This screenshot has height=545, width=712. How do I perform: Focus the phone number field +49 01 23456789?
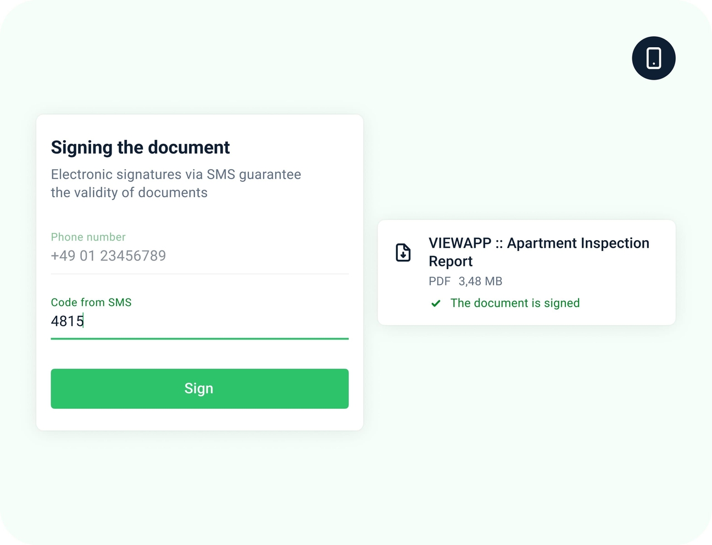tap(108, 255)
